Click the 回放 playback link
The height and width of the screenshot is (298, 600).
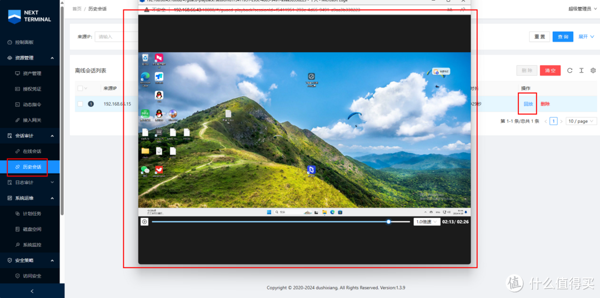pyautogui.click(x=528, y=104)
